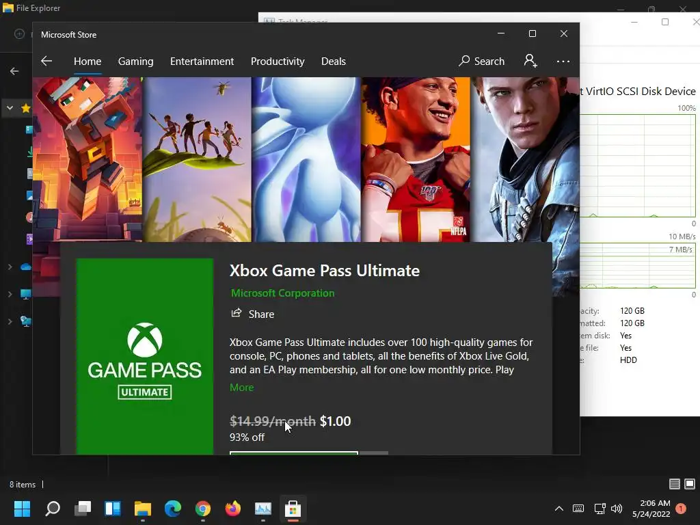Screen dimensions: 700x525
Task: Open Widgets from taskbar
Action: coord(113,509)
